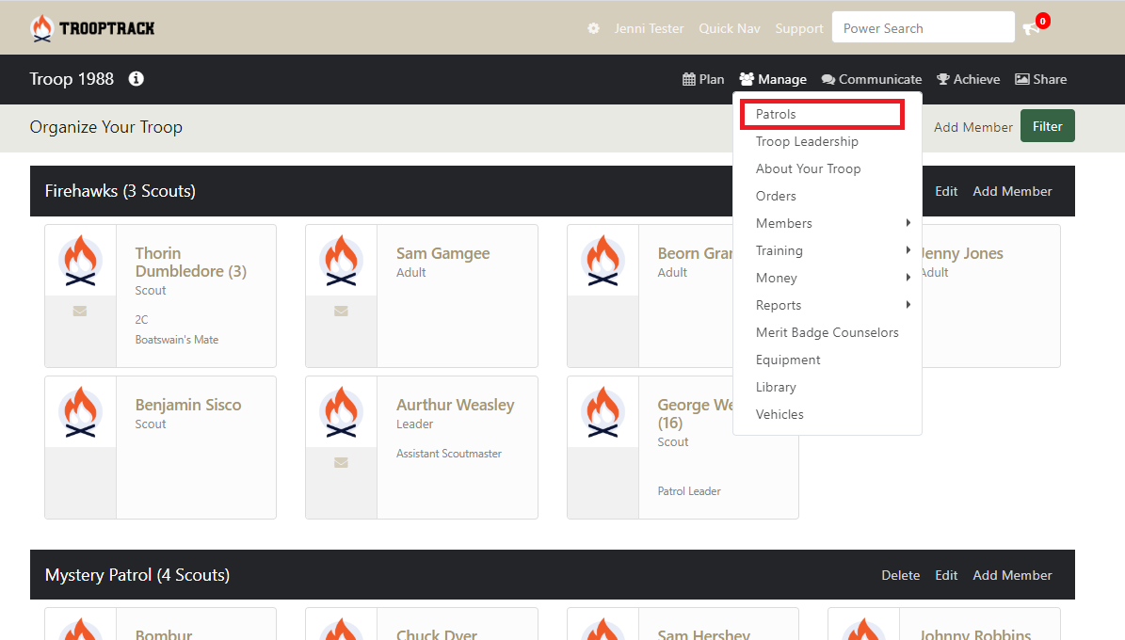
Task: Open Thorin Dumbledore's profile name
Action: tap(191, 262)
